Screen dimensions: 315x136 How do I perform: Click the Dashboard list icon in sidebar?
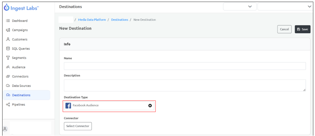pyautogui.click(x=8, y=21)
